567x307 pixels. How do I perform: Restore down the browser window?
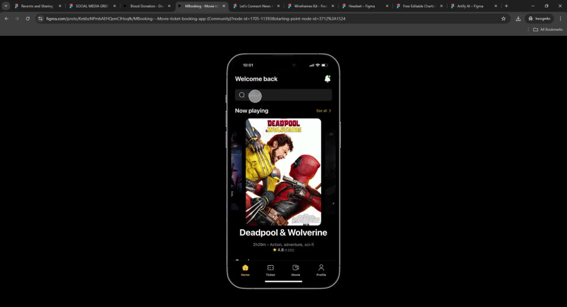click(x=547, y=6)
